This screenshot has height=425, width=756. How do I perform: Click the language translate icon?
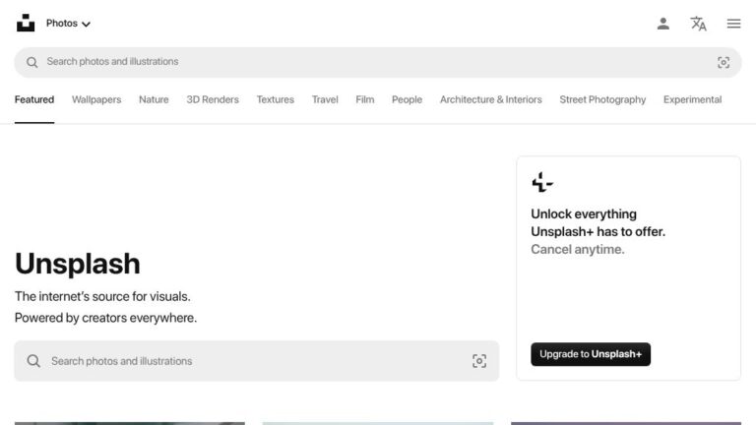tap(698, 24)
